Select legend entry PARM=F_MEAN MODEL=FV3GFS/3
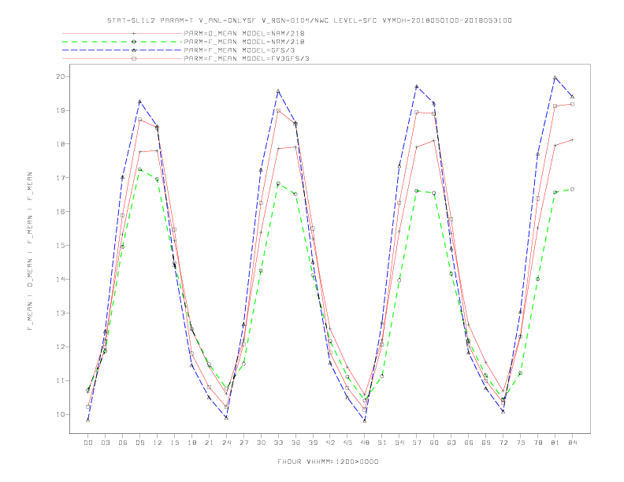624x482 pixels. tap(247, 58)
